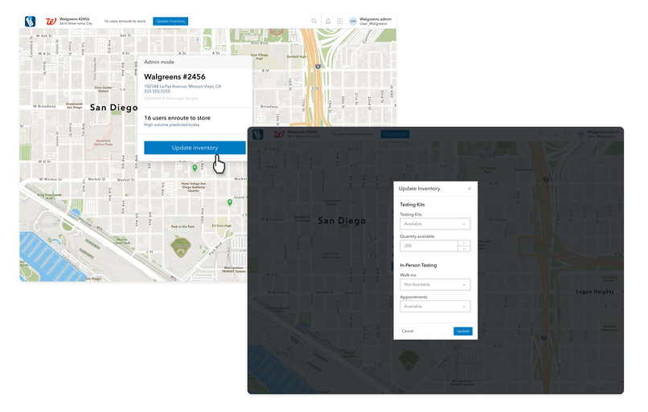Viewport: 648px width, 412px height.
Task: Open address link 102548 La Paz Avenue
Action: [x=183, y=86]
